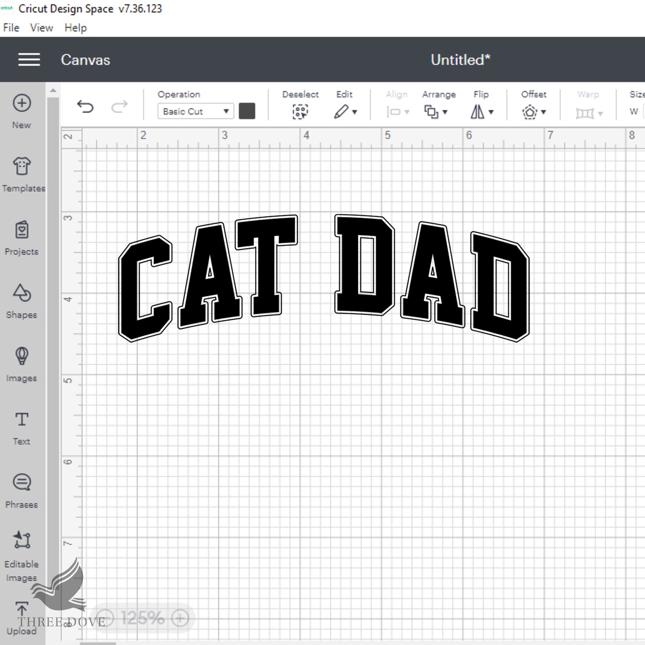Screen dimensions: 645x645
Task: Undo the last action
Action: click(85, 107)
